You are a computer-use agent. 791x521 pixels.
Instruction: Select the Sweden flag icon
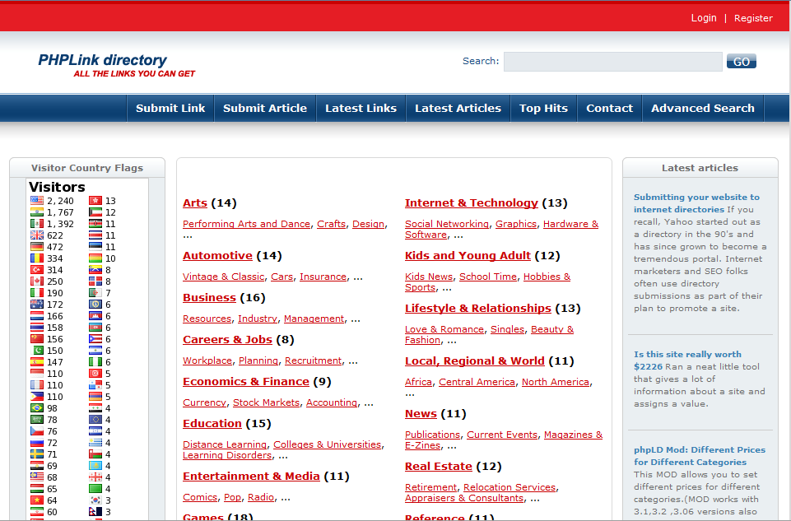point(37,454)
